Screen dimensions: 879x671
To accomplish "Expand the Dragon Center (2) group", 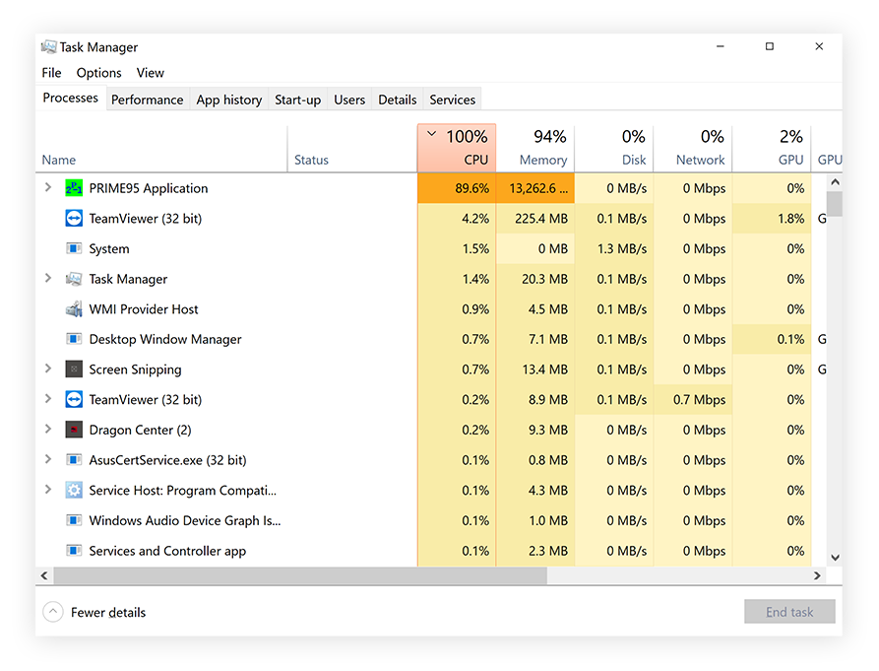I will [48, 430].
